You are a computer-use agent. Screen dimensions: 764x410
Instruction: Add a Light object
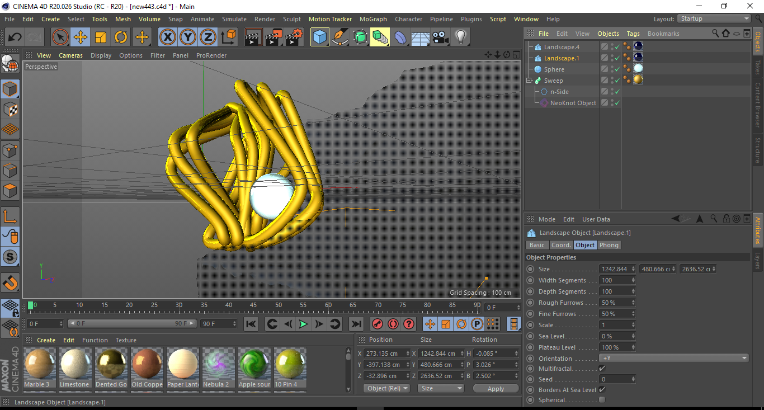point(461,37)
